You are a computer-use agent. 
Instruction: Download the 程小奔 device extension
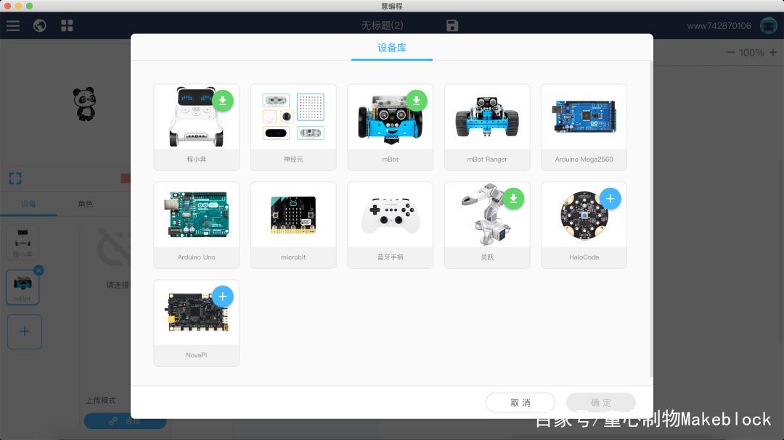[223, 101]
